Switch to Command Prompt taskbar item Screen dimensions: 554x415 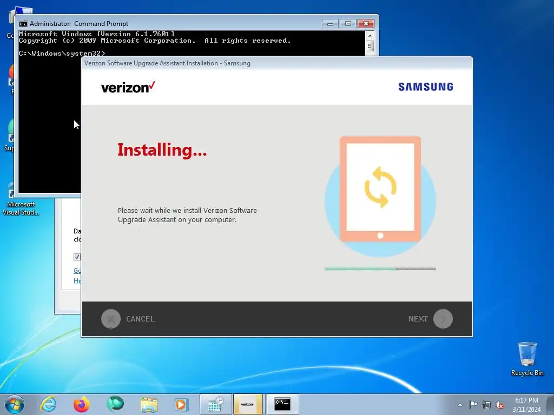282,404
